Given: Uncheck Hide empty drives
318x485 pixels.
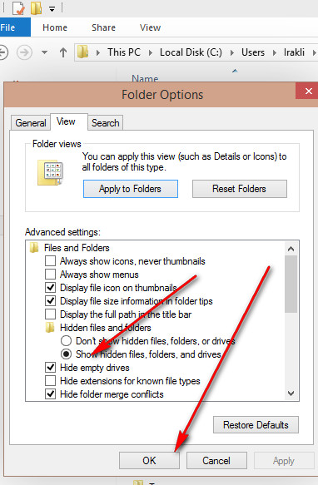Looking at the screenshot, I should point(50,368).
